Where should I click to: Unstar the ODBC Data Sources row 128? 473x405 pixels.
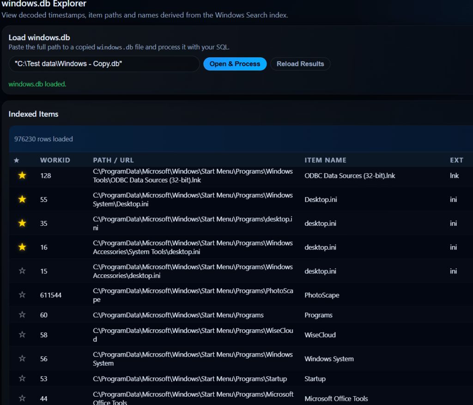[22, 175]
